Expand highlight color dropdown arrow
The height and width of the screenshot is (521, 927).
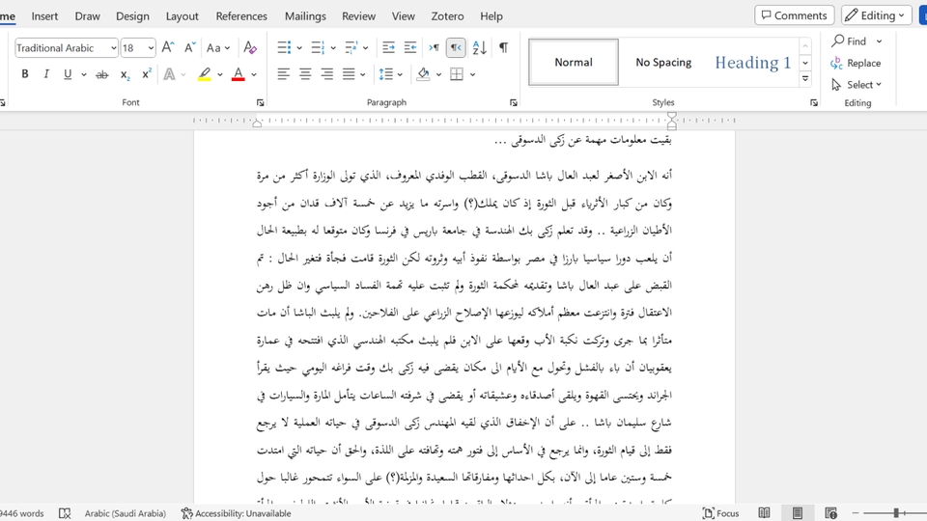(x=220, y=74)
